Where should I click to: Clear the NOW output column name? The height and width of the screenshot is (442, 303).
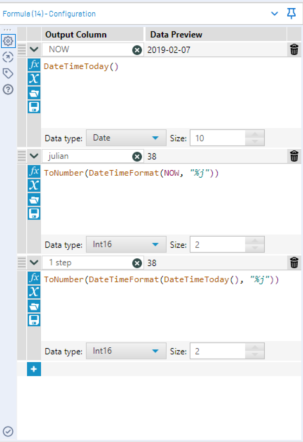click(x=137, y=49)
